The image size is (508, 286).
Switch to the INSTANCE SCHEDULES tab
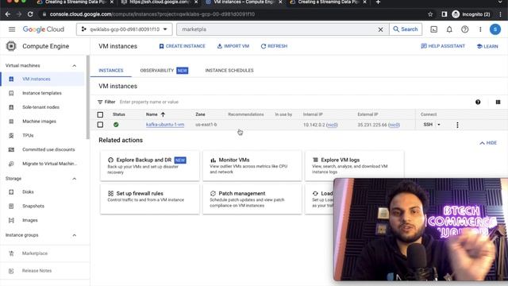(229, 71)
